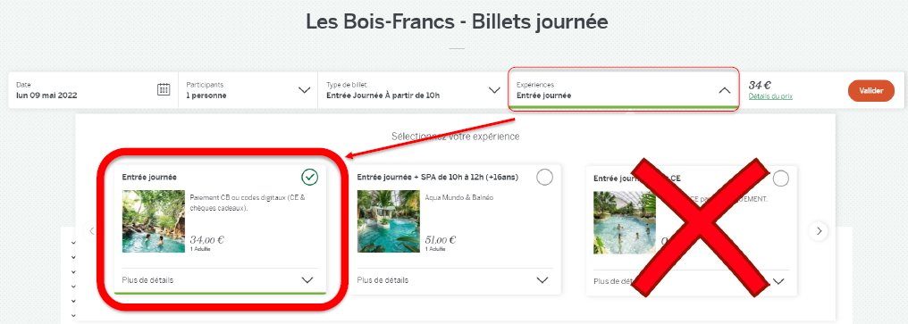Screen dimensions: 908x324
Task: Open the Détails du prix link
Action: coord(770,96)
